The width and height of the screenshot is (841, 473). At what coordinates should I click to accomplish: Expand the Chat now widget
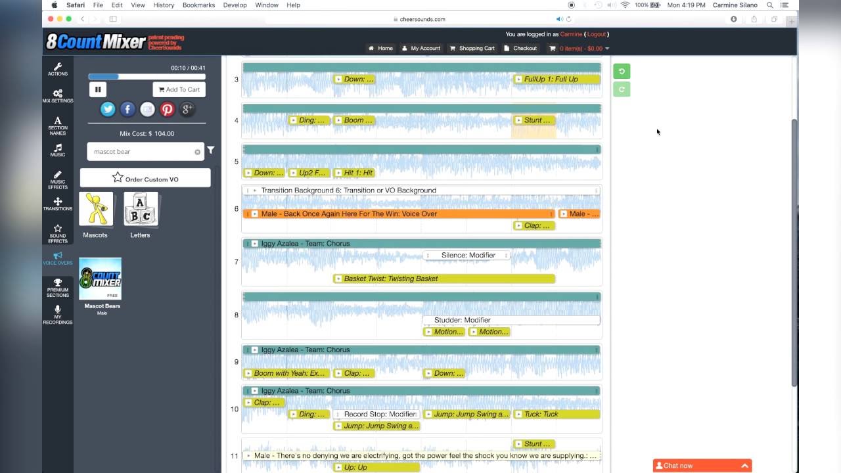702,465
